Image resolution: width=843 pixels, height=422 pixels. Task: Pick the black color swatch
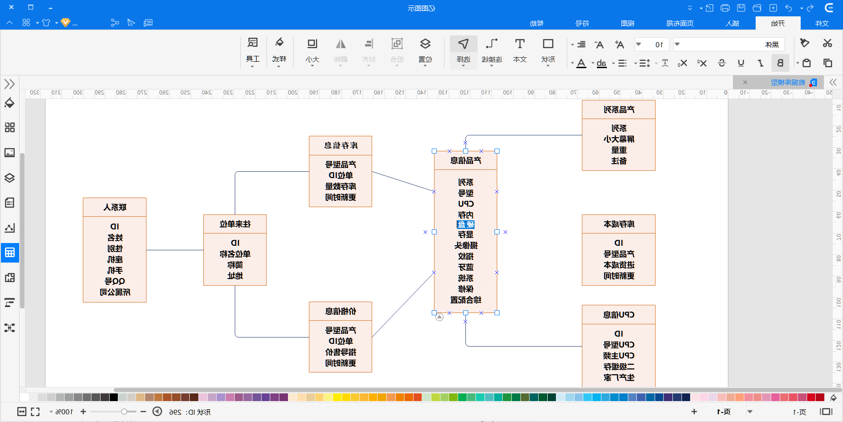tap(114, 397)
